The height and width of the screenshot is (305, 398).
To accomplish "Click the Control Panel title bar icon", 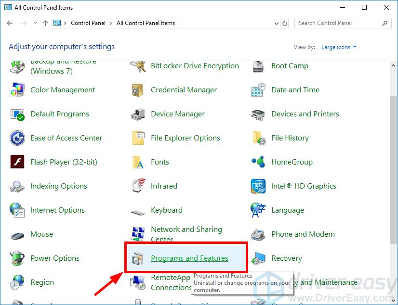I will pyautogui.click(x=8, y=7).
